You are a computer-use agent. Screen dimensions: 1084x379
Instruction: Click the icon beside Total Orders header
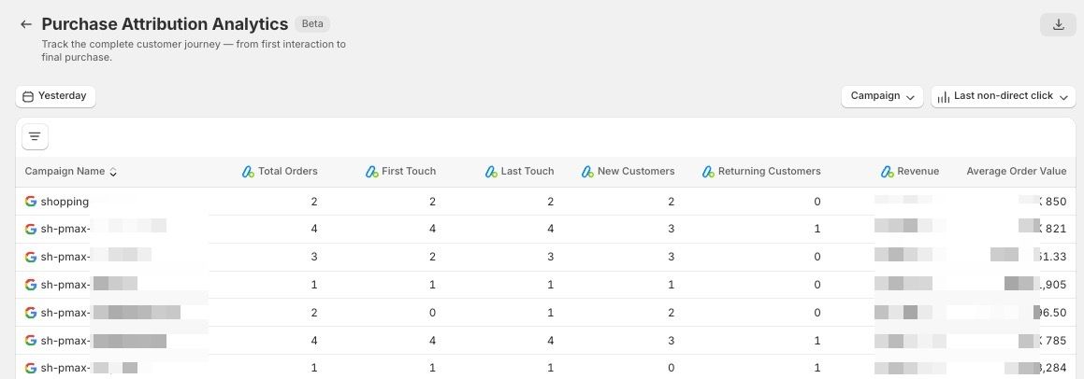248,171
